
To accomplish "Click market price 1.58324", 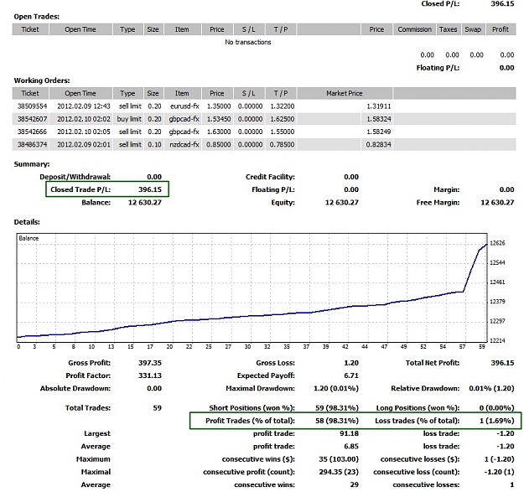I will pos(379,119).
